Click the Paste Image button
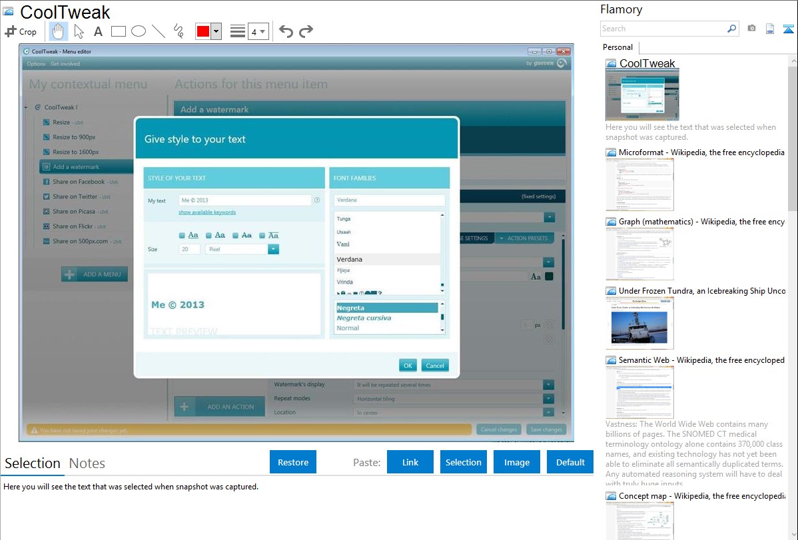The width and height of the screenshot is (798, 540). tap(517, 462)
